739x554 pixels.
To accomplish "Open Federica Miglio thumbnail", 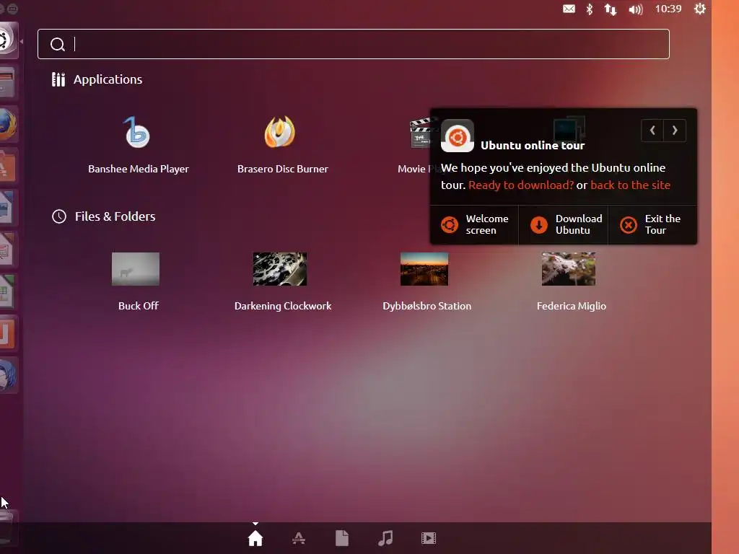I will click(x=569, y=269).
